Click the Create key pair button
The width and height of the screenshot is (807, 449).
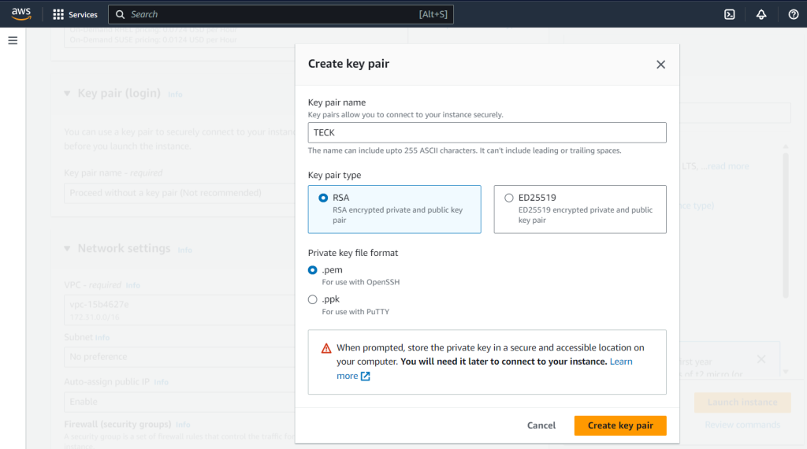tap(619, 425)
